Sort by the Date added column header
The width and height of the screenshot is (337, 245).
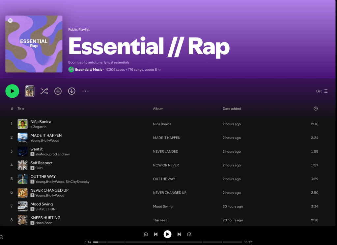232,109
